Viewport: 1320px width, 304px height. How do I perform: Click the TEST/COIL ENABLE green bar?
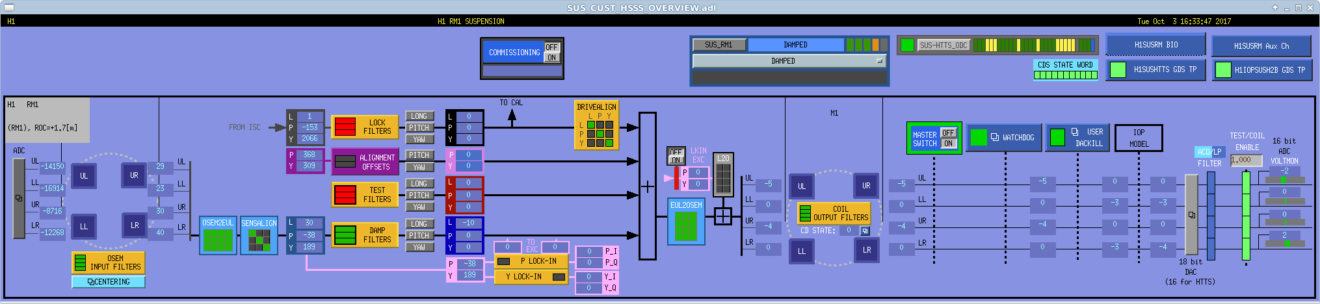click(x=1246, y=216)
